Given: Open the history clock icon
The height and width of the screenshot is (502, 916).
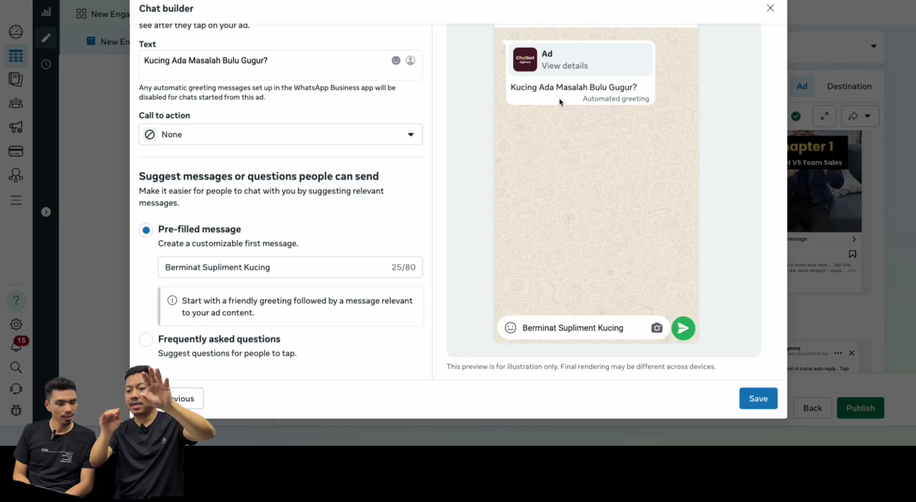Looking at the screenshot, I should point(46,64).
